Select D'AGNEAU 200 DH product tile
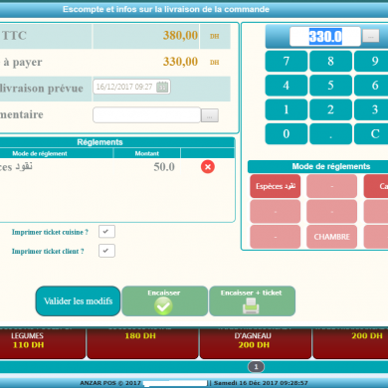The image size is (388, 388). [x=255, y=342]
